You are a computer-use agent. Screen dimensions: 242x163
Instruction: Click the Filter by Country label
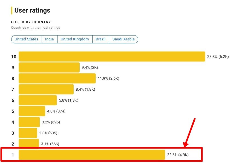pyautogui.click(x=31, y=22)
